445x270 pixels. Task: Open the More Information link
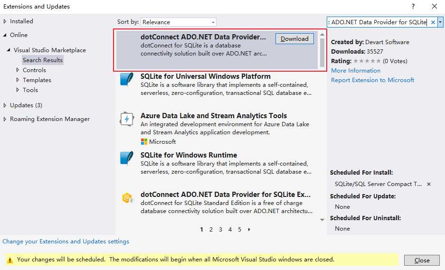356,71
